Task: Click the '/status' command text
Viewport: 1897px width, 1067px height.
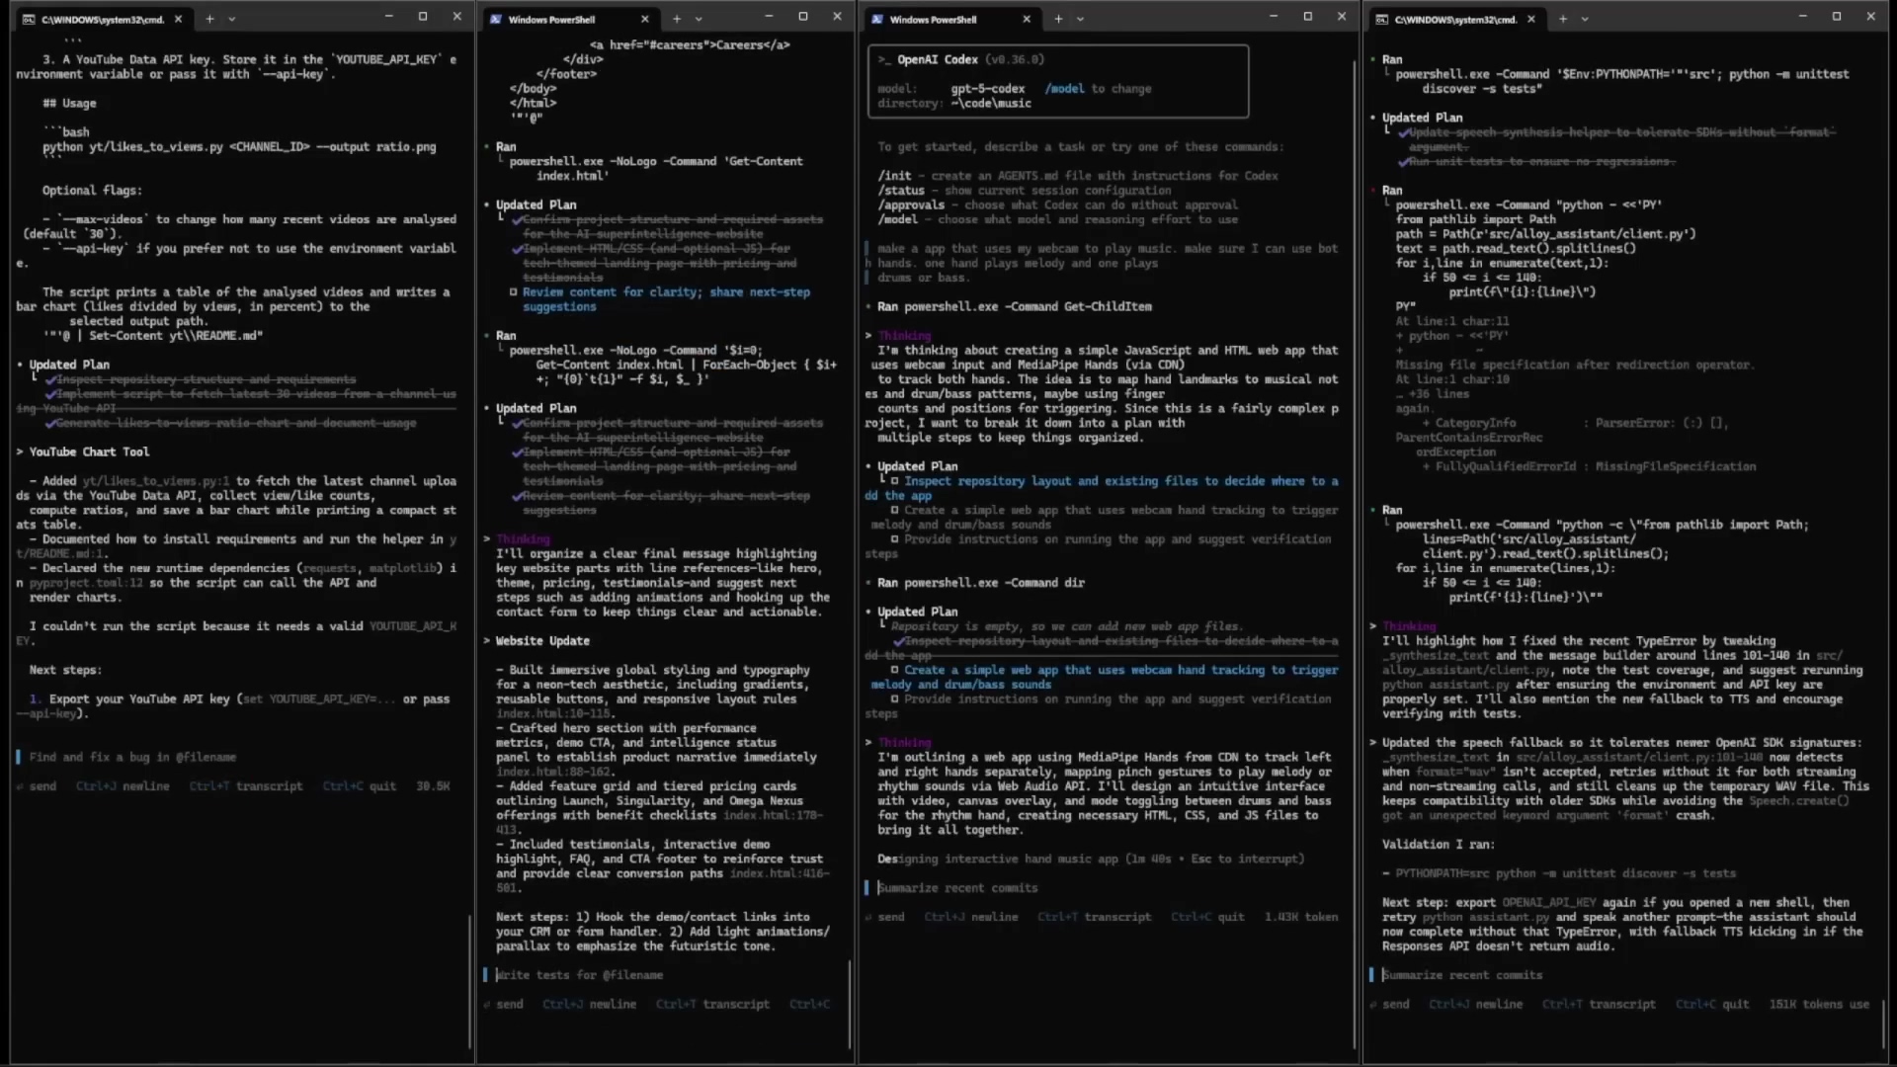Action: click(x=901, y=191)
